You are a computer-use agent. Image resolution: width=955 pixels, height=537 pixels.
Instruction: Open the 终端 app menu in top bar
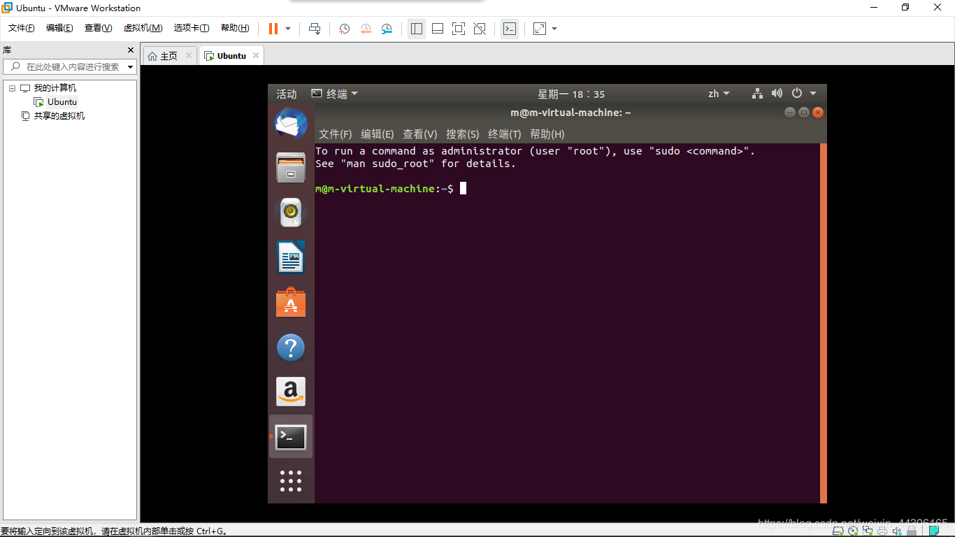(335, 94)
